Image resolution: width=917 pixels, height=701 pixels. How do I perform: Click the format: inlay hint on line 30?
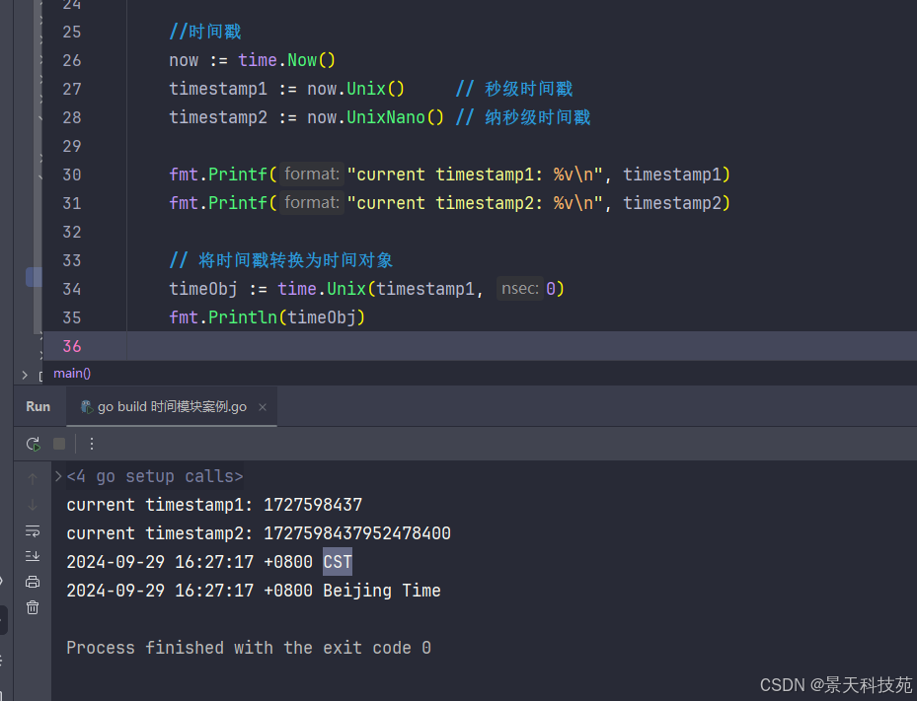(312, 175)
